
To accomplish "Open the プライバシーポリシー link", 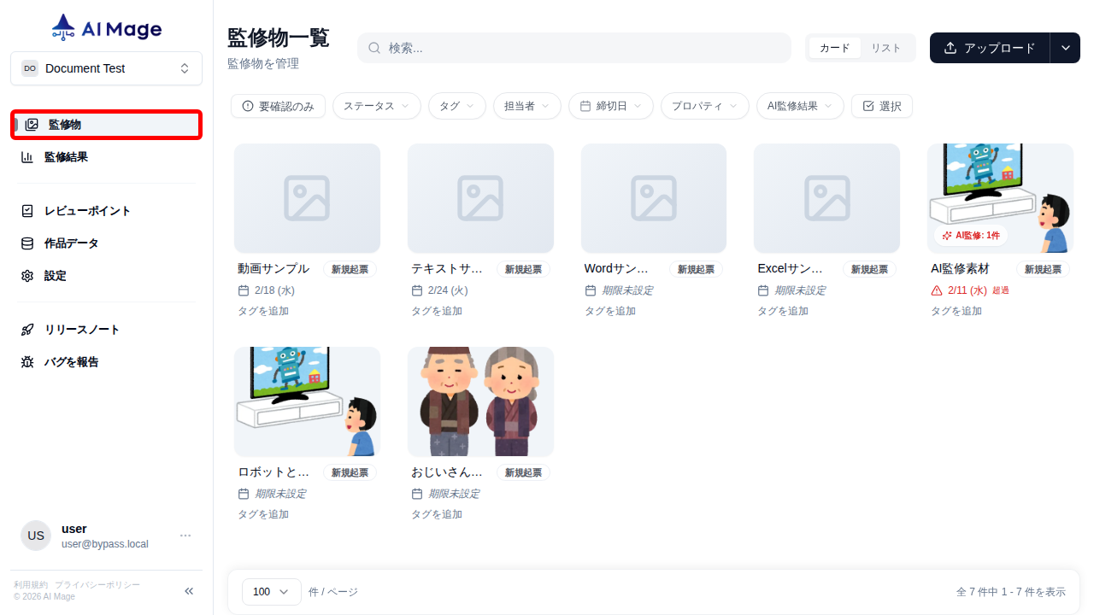I will [97, 584].
